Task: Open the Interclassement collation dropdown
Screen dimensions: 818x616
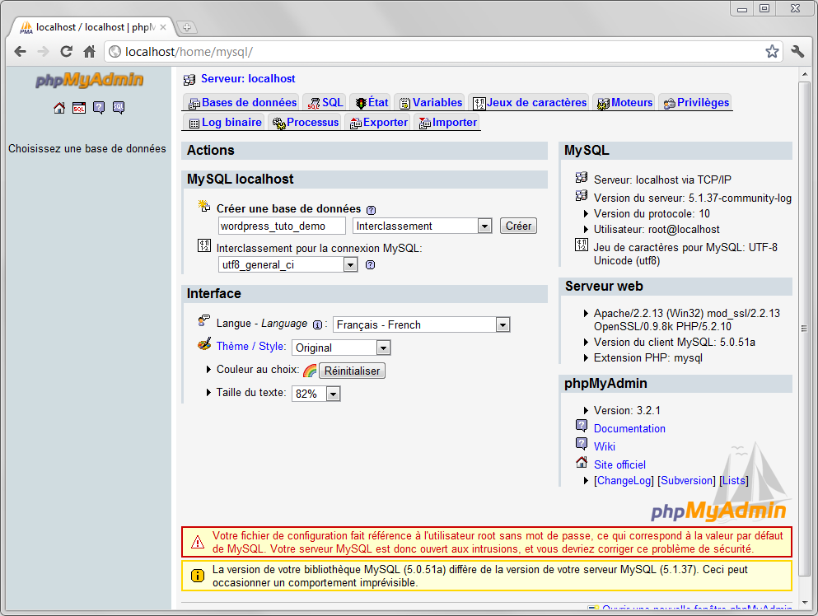Action: (x=423, y=226)
